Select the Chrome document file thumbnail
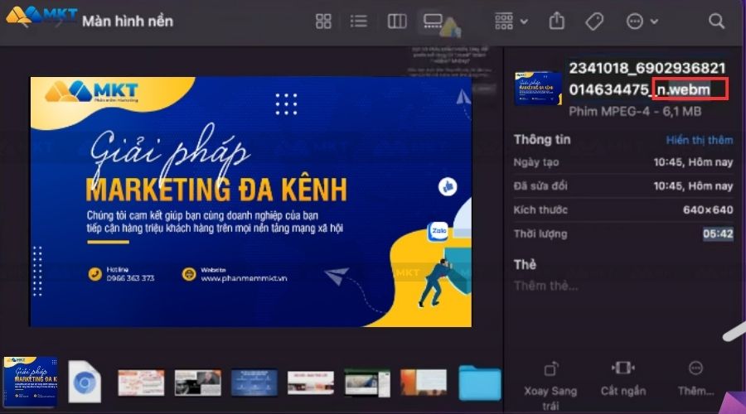 tap(85, 383)
